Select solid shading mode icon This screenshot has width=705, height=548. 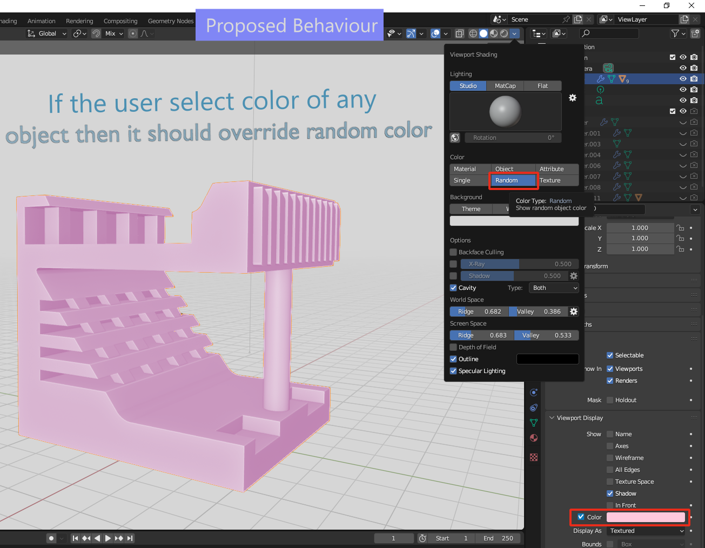tap(484, 33)
